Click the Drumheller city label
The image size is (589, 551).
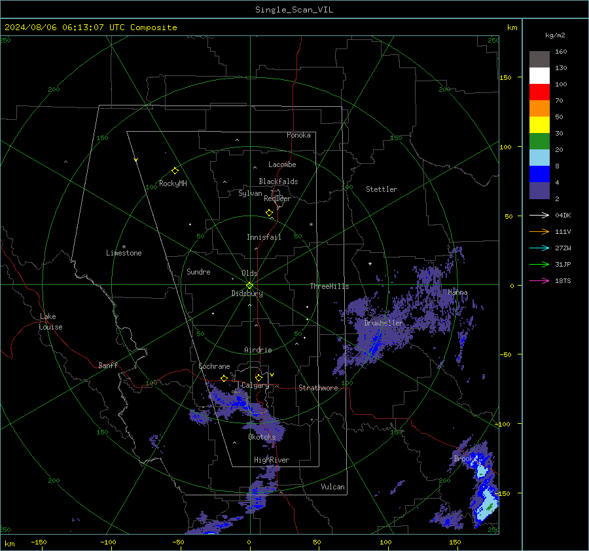[x=383, y=323]
